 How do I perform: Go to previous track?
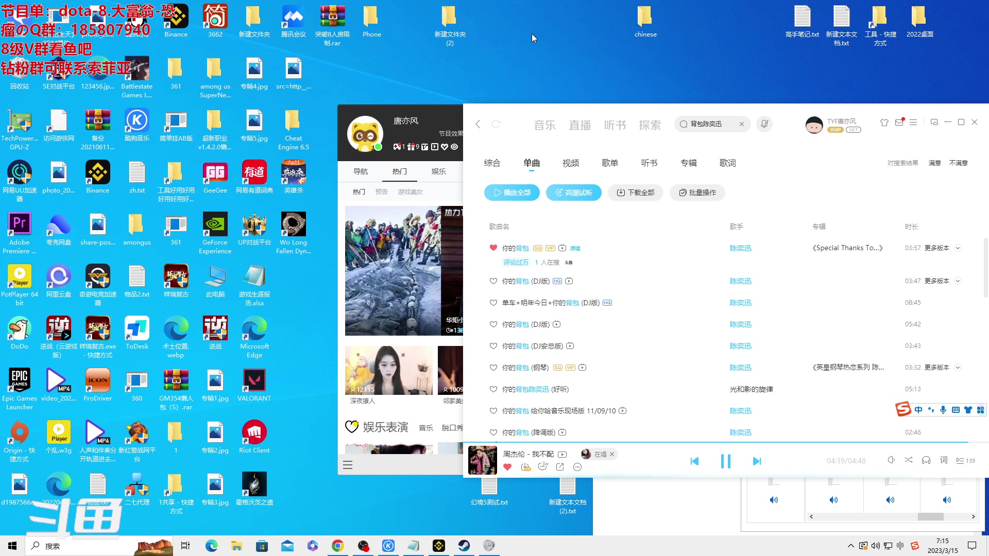pyautogui.click(x=694, y=461)
